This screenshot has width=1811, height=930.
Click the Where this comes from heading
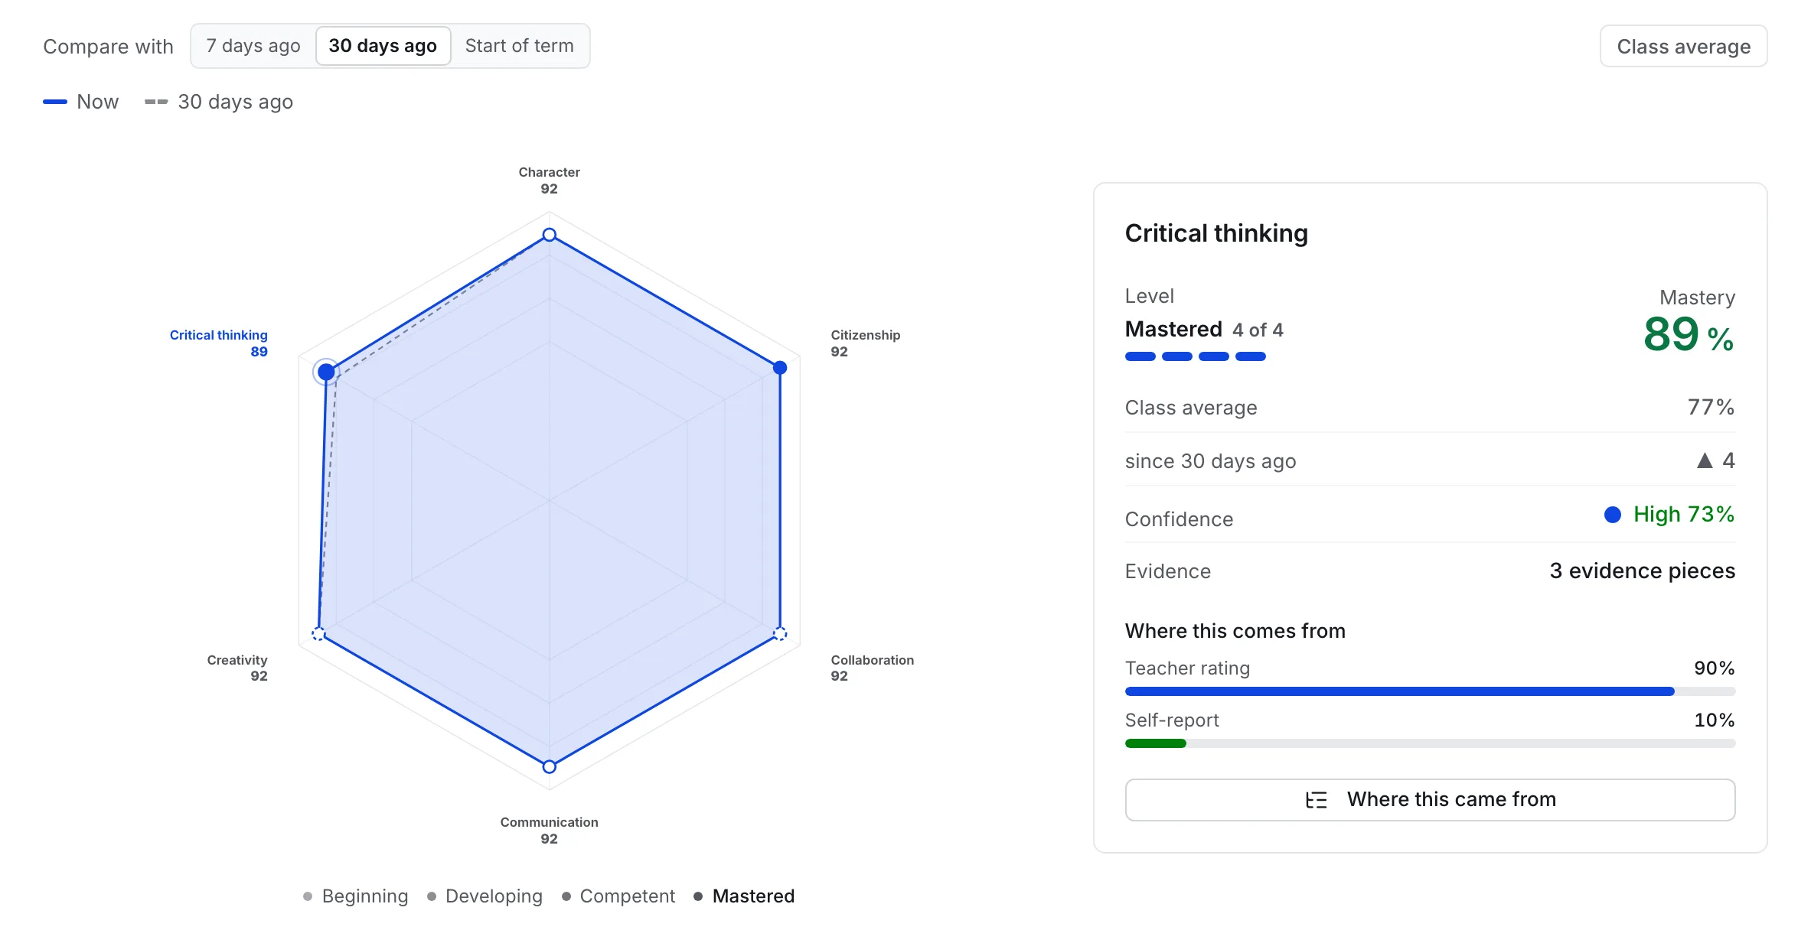pyautogui.click(x=1235, y=631)
